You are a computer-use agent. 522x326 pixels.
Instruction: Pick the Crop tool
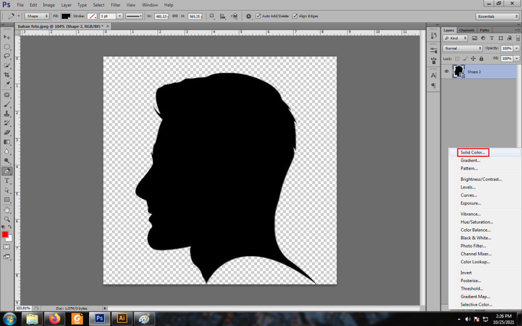[7, 75]
